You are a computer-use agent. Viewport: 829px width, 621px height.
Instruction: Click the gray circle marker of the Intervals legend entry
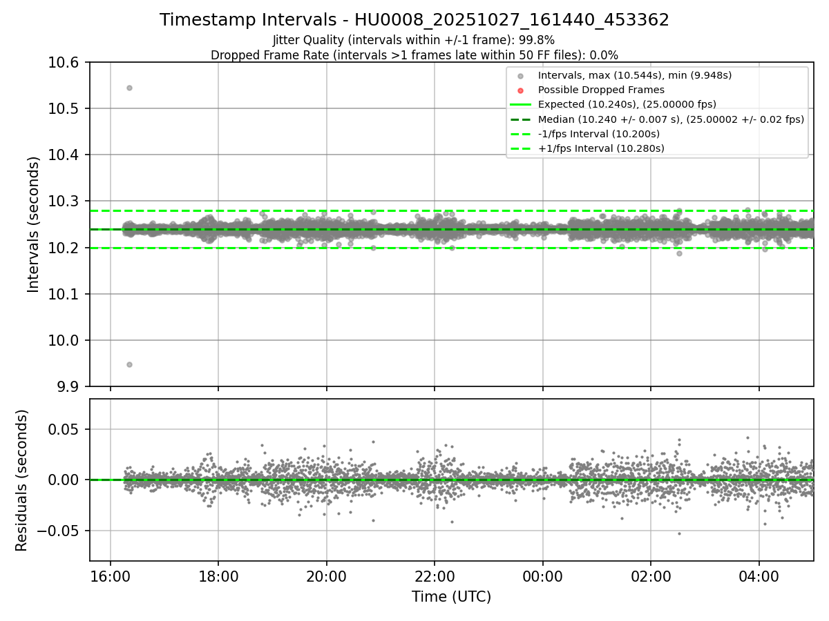pos(521,76)
